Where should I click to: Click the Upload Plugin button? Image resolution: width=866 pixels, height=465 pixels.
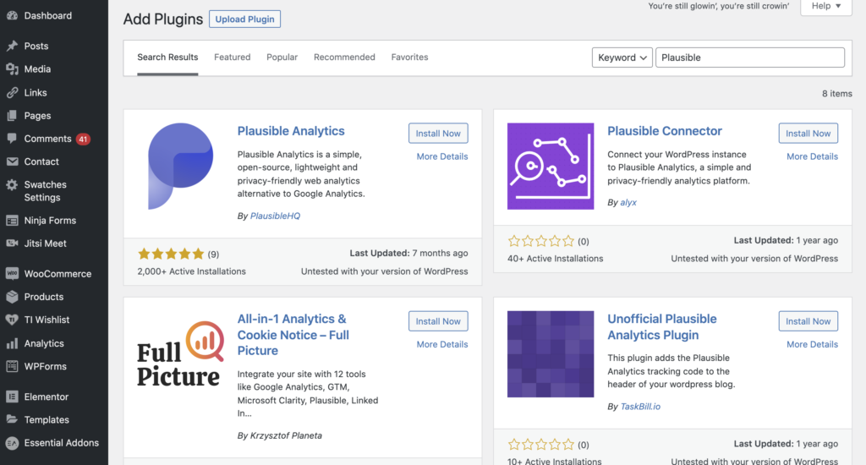click(244, 19)
